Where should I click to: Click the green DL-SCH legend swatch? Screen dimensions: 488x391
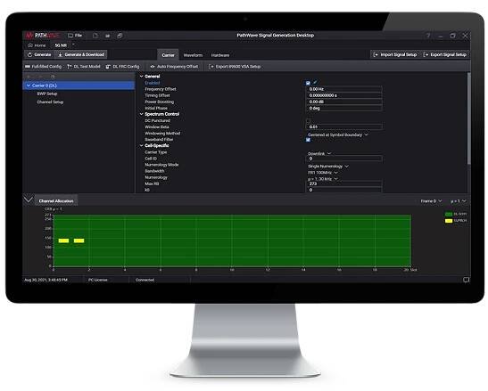448,214
